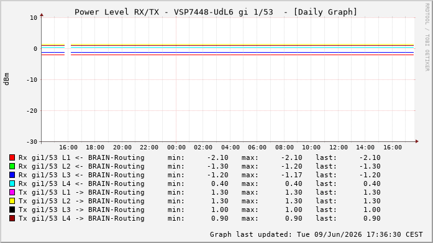Click legend label Tx gi1/53 L4 -> BRAIN-Routing
This screenshot has height=243, width=433.
(x=81, y=218)
